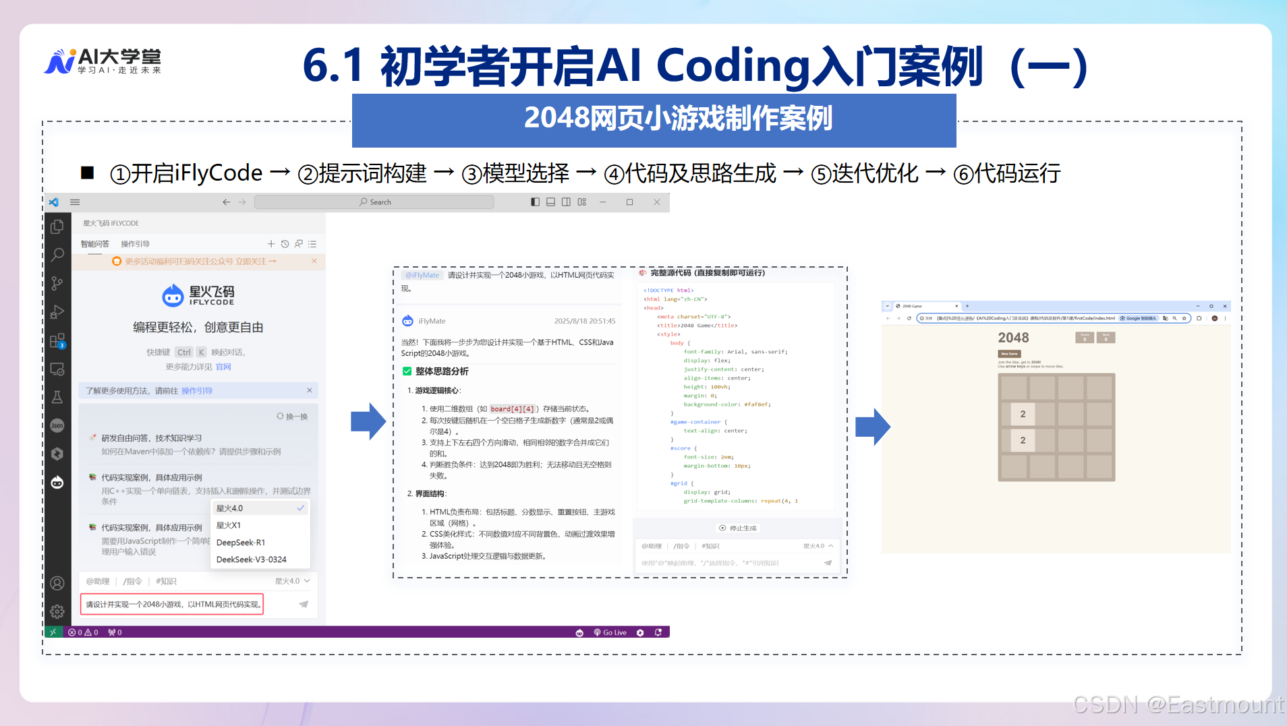The width and height of the screenshot is (1287, 726).
Task: Insert @助理 in the left chat input toolbar
Action: (x=98, y=581)
